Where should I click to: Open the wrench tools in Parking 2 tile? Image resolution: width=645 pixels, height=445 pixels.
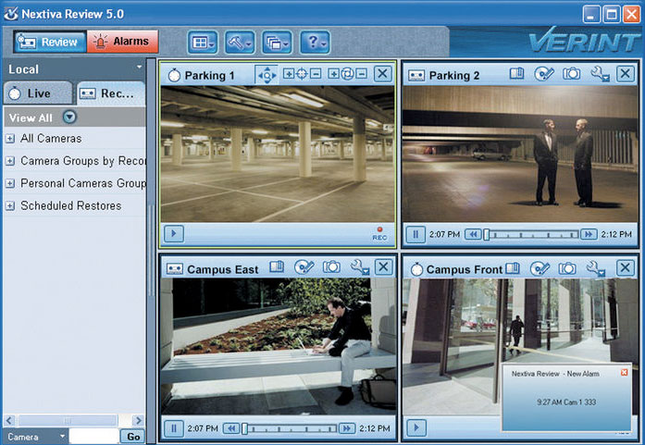click(597, 76)
